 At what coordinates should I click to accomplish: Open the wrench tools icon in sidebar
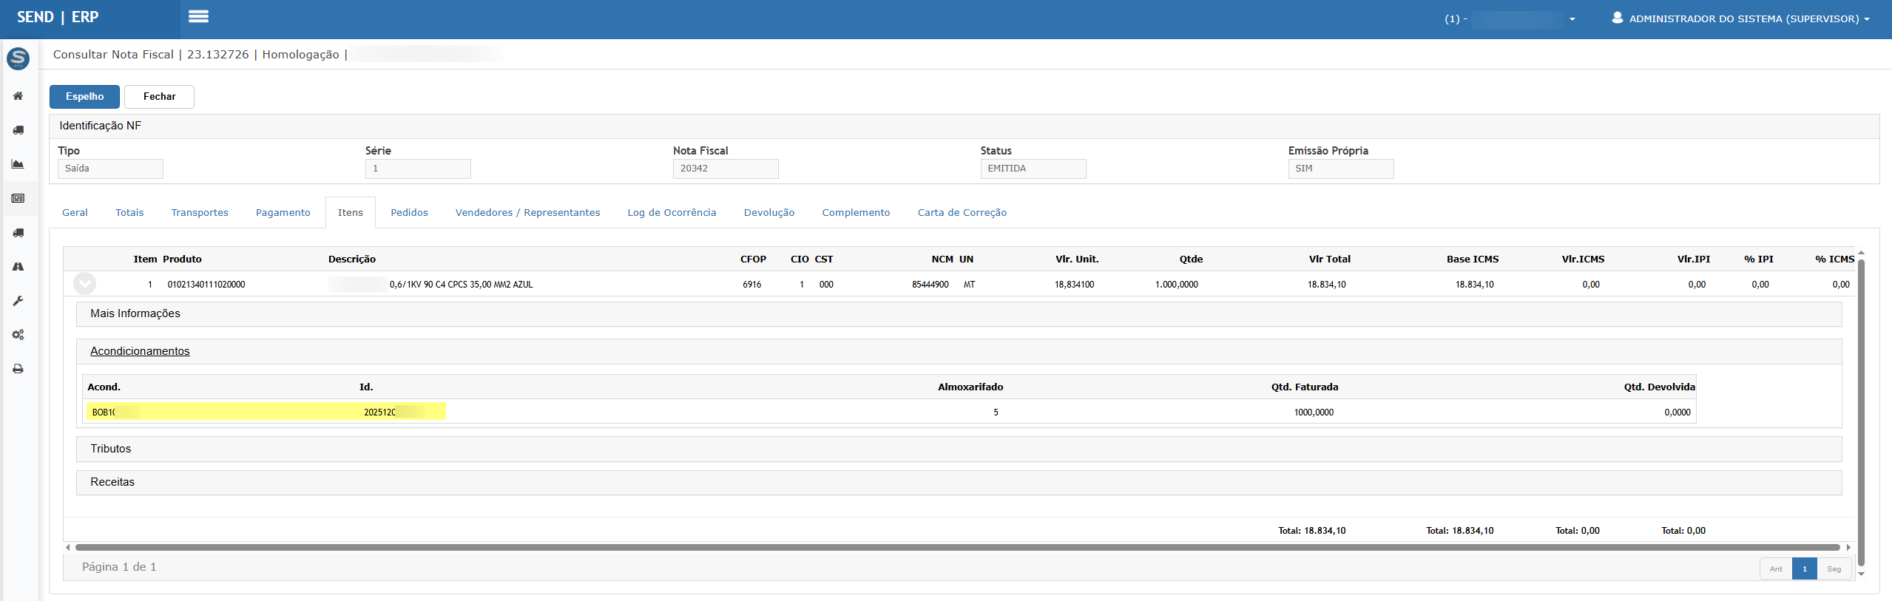coord(18,301)
